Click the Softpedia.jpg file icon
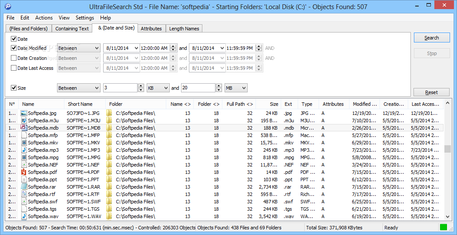457x235 pixels. pos(24,113)
